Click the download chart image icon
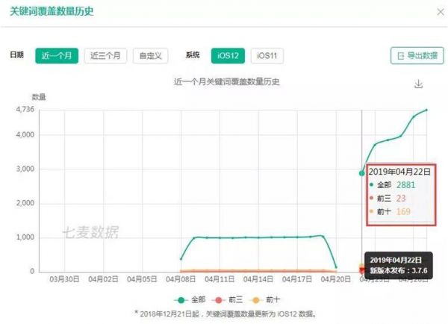The height and width of the screenshot is (324, 448). 419,84
